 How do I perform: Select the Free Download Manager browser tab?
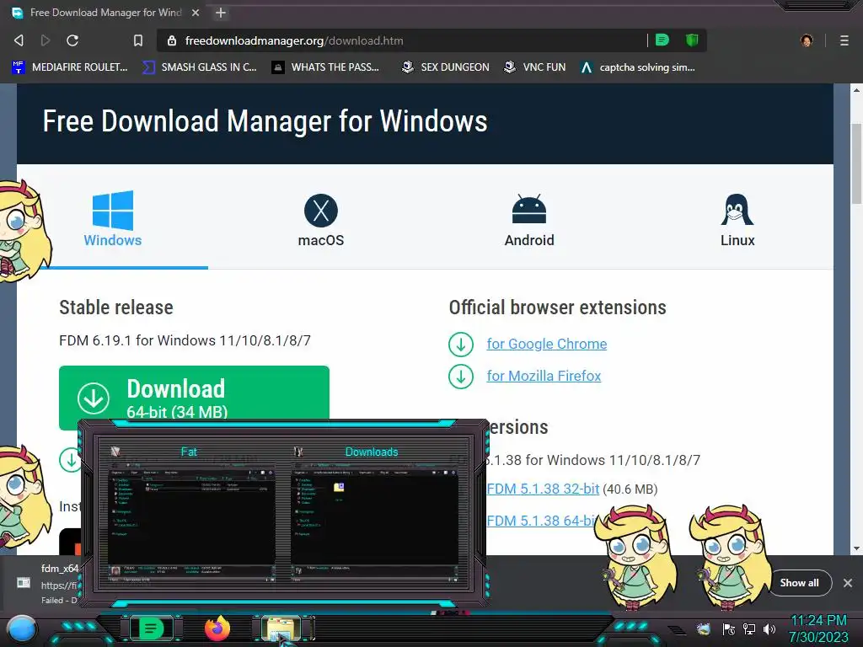tap(105, 12)
